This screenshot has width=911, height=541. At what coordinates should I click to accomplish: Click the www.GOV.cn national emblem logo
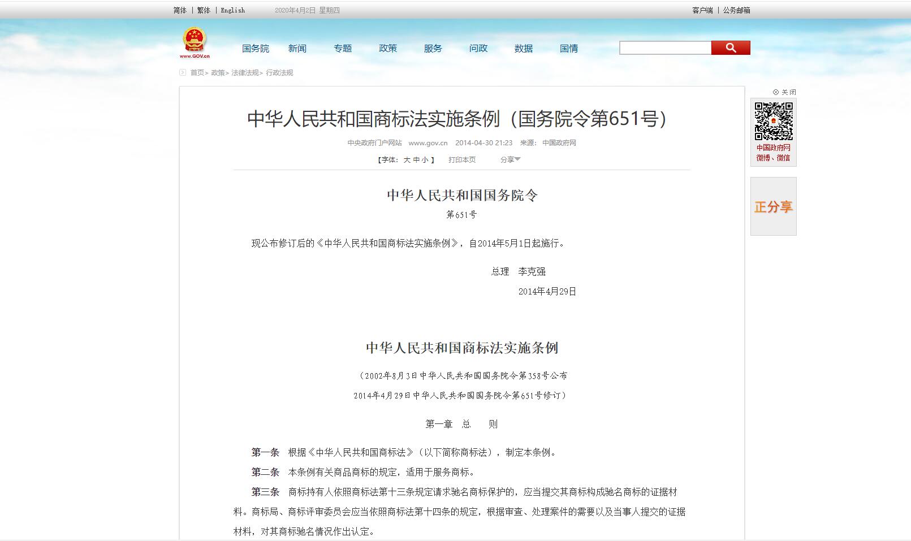pyautogui.click(x=195, y=42)
